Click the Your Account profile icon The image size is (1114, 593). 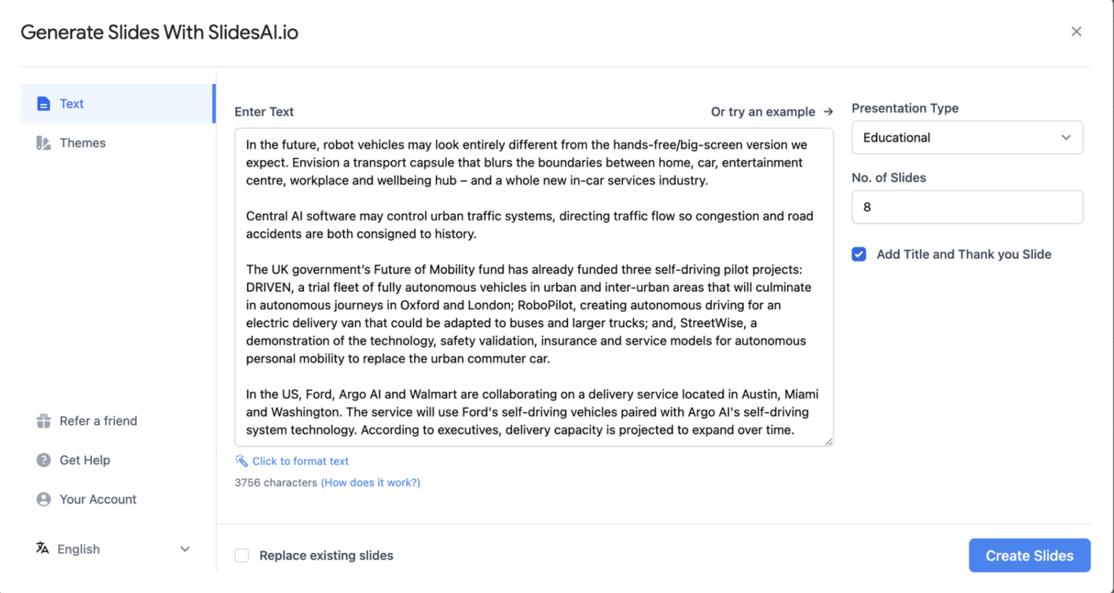click(x=44, y=499)
